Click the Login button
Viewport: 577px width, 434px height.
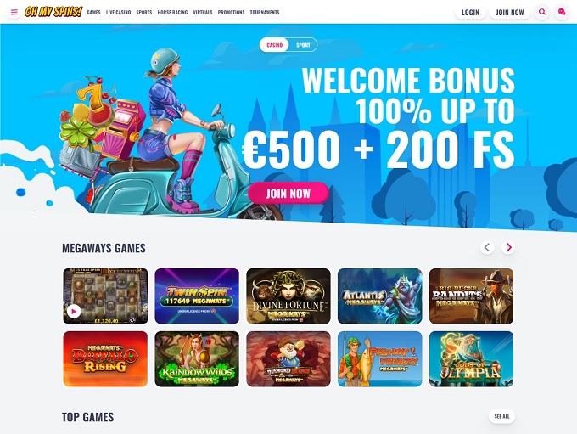click(x=470, y=12)
